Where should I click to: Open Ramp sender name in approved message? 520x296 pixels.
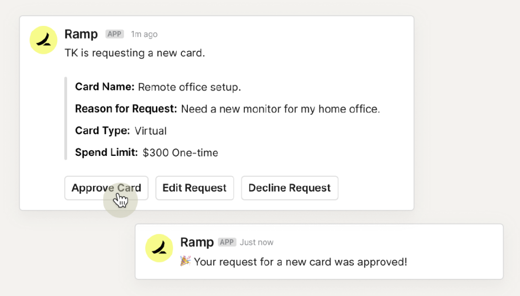tap(197, 242)
